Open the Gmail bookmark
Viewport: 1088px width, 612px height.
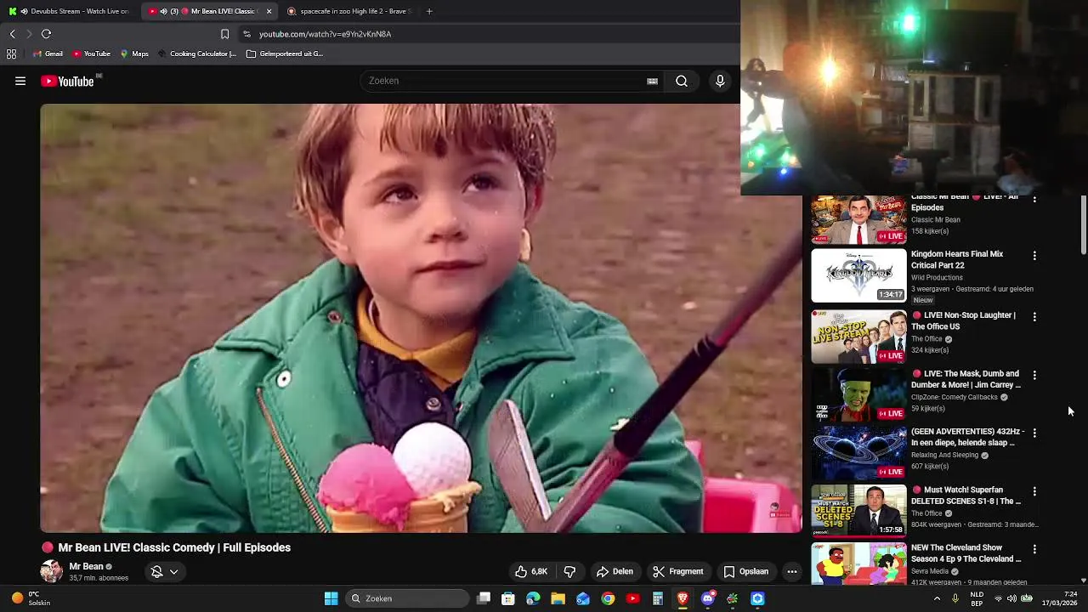click(48, 54)
